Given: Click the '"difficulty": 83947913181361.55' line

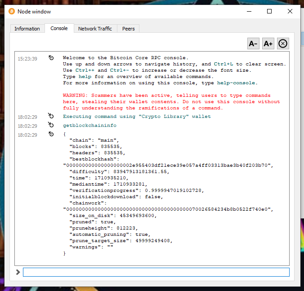Looking at the screenshot, I should tap(120, 172).
